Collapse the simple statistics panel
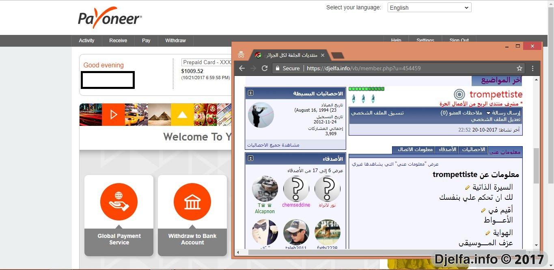The width and height of the screenshot is (554, 270). (x=250, y=93)
